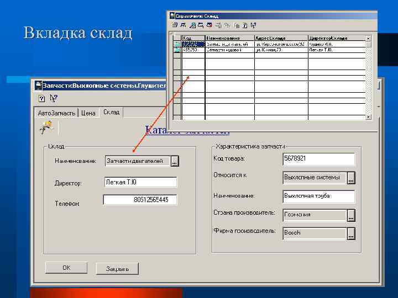Click the Фирма производитель field Bosch
The height and width of the screenshot is (298, 398).
(315, 233)
